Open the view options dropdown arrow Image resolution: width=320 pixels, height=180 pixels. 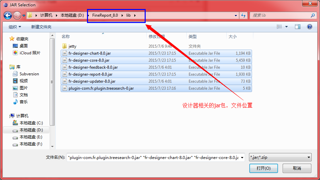pos(286,27)
